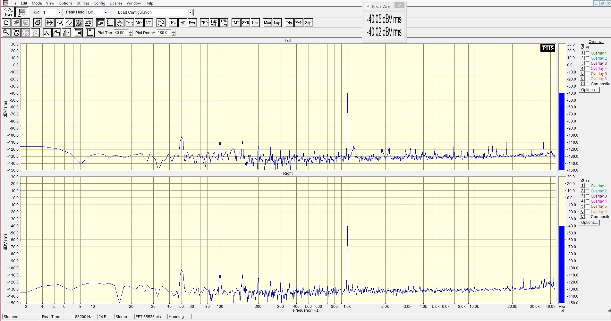The height and width of the screenshot is (321, 611).
Task: Expand the Load Configuration combo box
Action: (x=190, y=13)
